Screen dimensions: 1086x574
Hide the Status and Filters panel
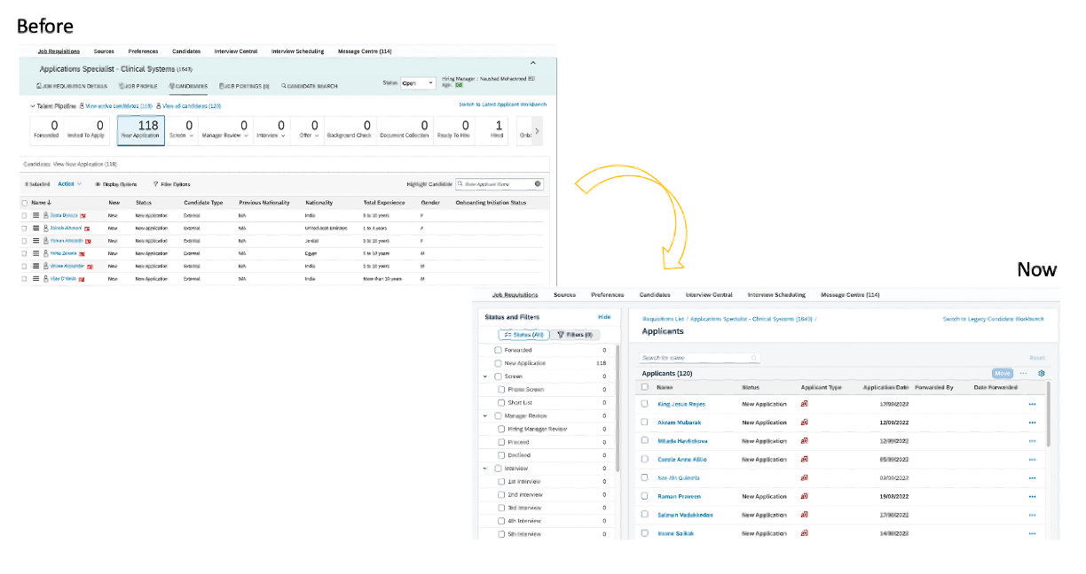604,316
